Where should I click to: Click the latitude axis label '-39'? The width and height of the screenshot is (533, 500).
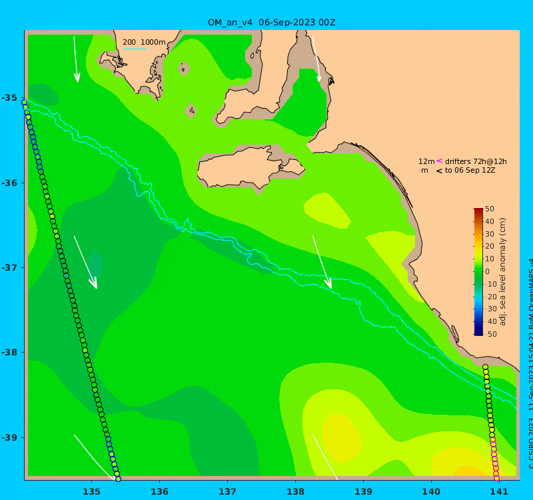point(9,437)
